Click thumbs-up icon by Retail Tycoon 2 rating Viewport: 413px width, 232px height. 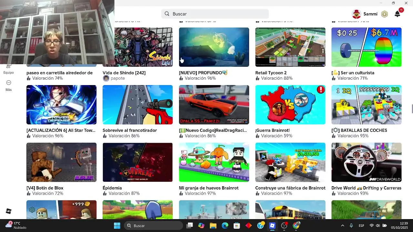coord(257,78)
